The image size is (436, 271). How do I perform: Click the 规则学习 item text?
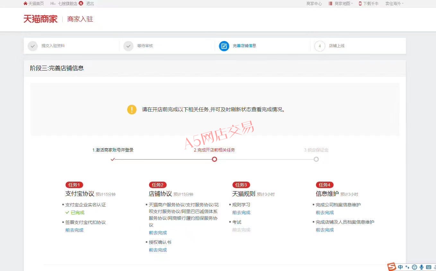tap(241, 205)
